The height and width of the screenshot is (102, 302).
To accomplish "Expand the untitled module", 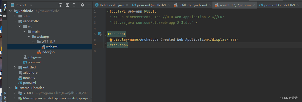I will [15, 67].
